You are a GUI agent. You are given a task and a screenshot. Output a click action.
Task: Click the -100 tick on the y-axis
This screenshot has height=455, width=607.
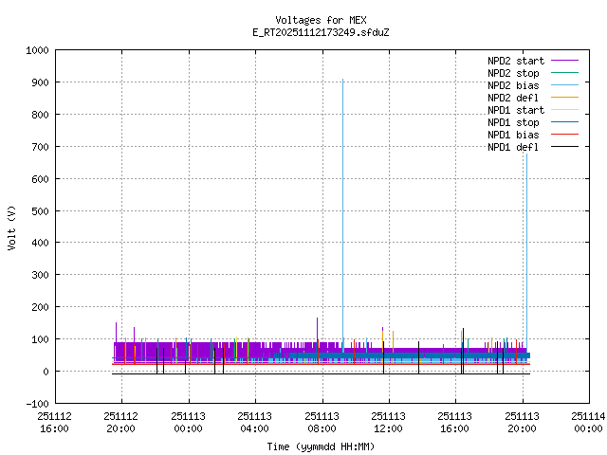pos(38,404)
